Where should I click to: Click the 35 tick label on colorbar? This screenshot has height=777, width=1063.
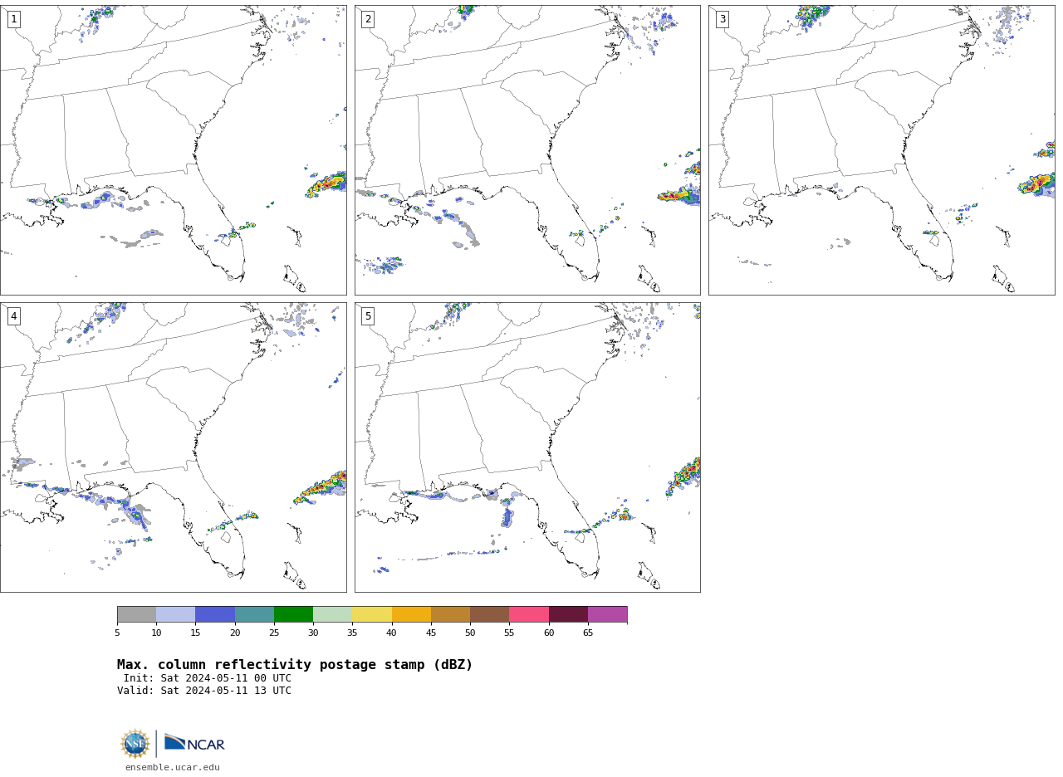click(352, 633)
